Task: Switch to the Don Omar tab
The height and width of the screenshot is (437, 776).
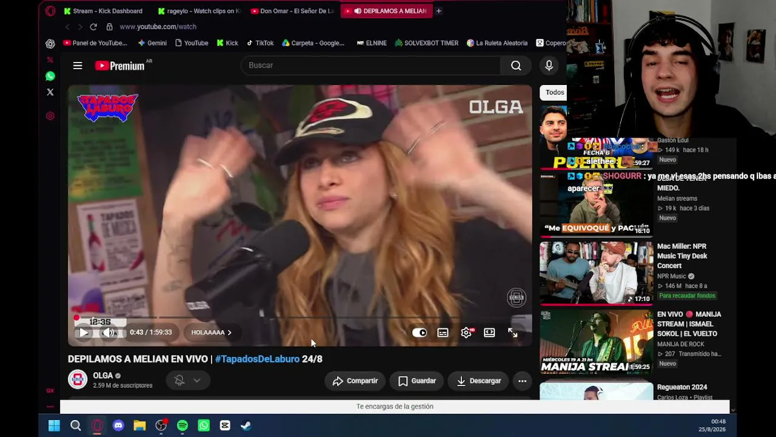Action: coord(292,11)
